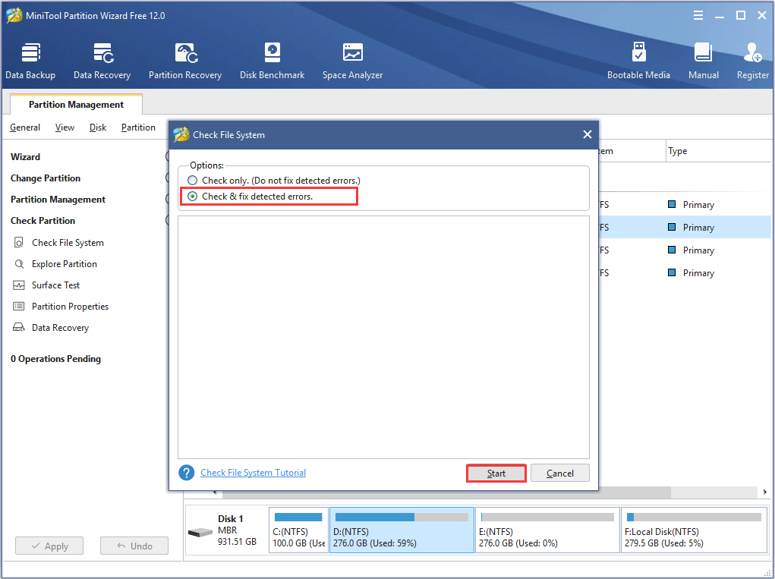Click the highlighted Primary row in partition list
This screenshot has width=775, height=579.
[685, 227]
